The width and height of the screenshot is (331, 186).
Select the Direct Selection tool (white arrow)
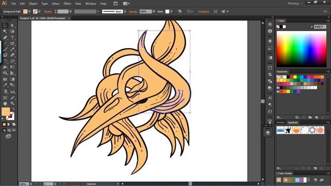[x=12, y=25]
